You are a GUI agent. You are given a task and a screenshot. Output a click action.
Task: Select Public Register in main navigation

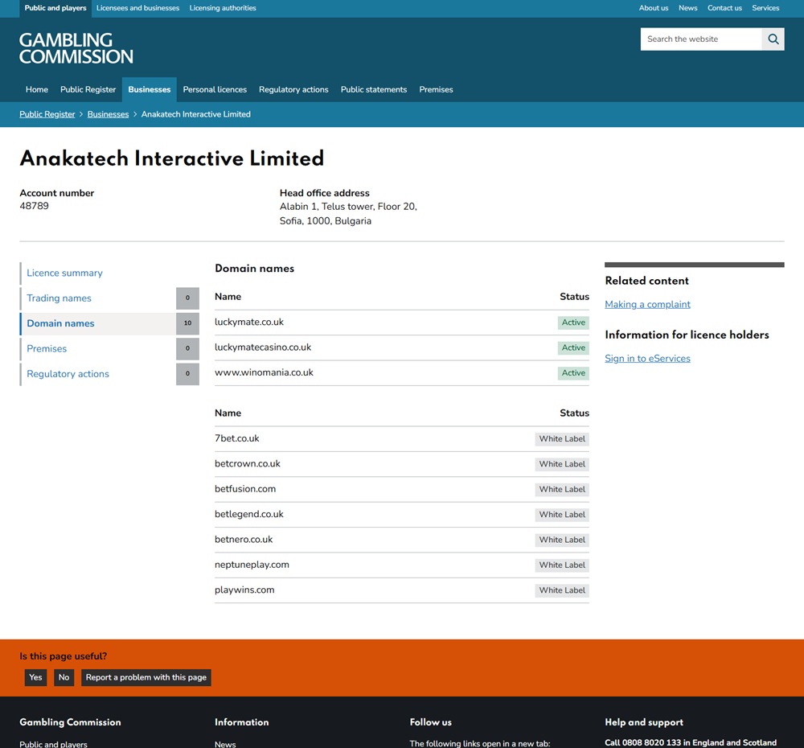88,89
